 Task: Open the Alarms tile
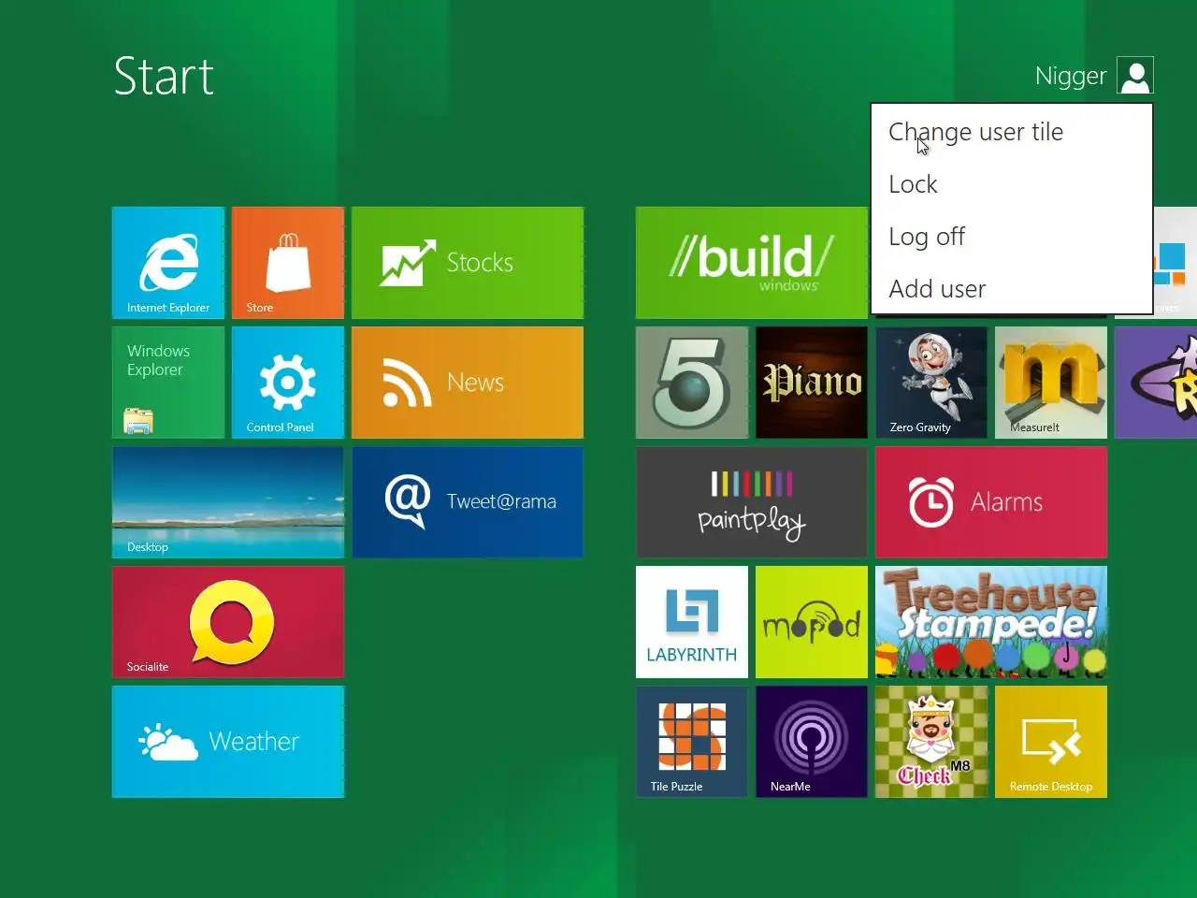point(991,502)
